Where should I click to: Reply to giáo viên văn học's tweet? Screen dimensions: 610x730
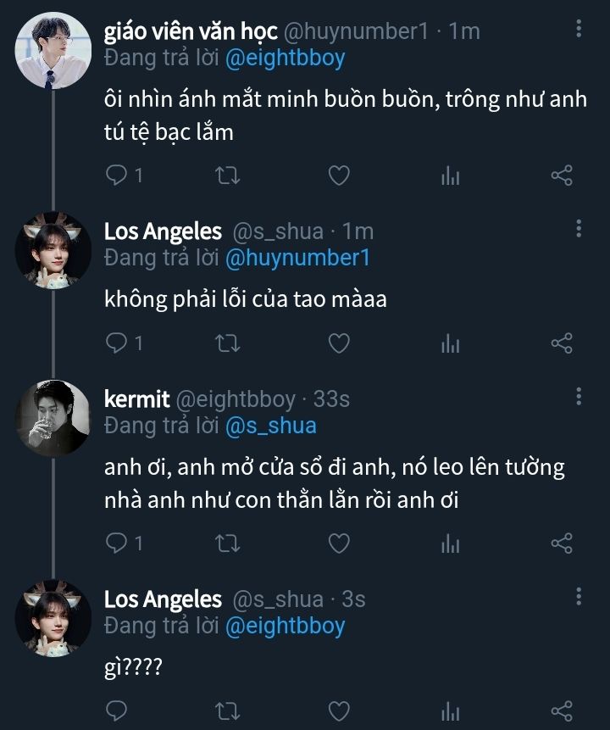117,176
